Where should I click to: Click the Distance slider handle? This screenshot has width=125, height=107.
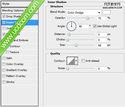tap(69, 34)
